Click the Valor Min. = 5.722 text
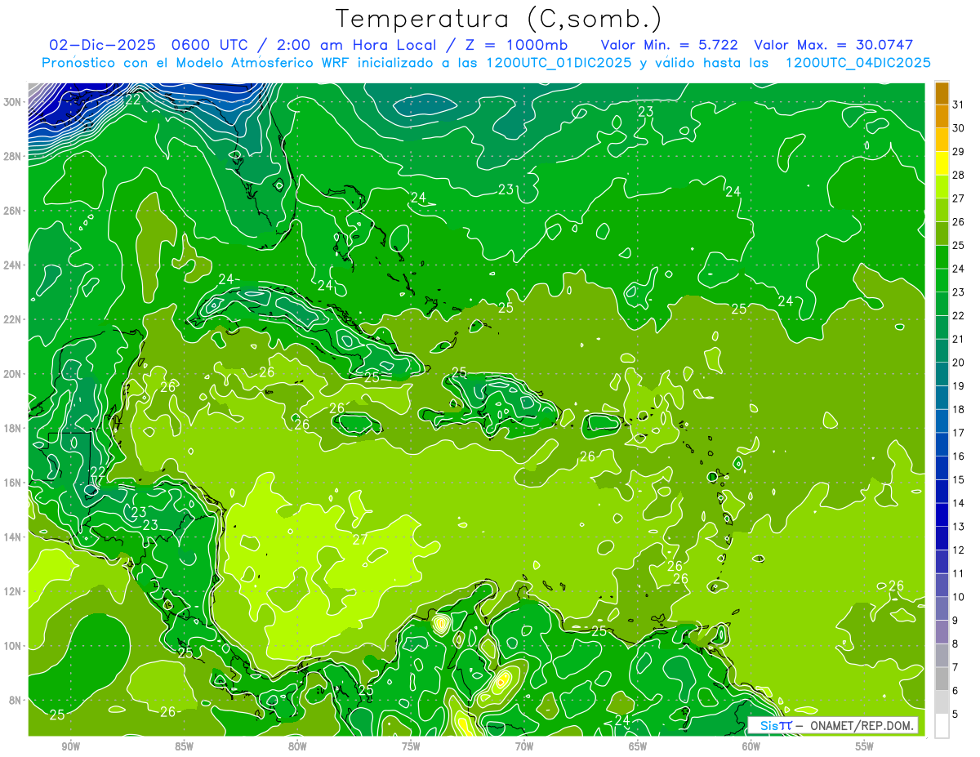Viewport: 980px width, 757px height. coord(670,45)
